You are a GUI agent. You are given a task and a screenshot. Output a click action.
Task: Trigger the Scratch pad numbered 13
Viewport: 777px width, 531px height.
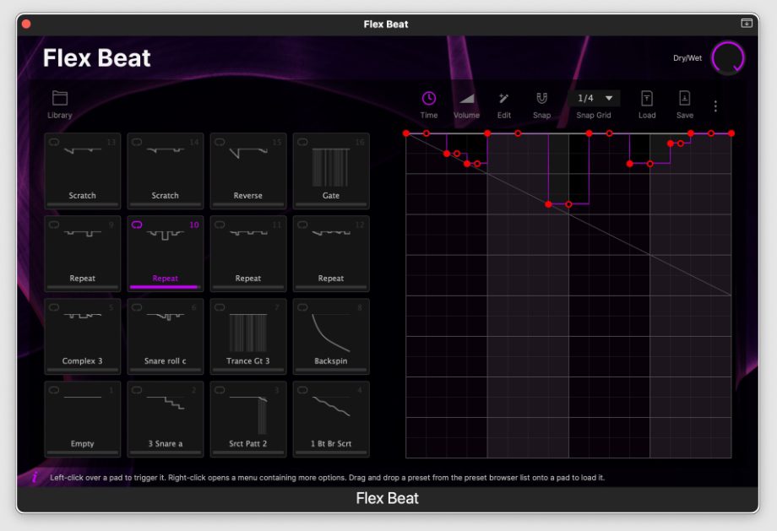click(x=82, y=171)
